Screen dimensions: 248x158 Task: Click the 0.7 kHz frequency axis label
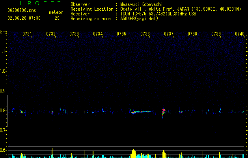[x=3, y=130]
